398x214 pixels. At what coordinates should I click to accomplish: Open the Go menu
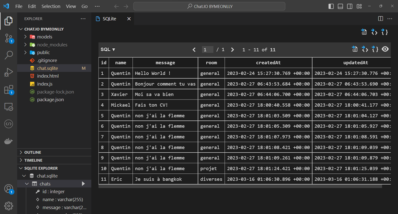[85, 6]
